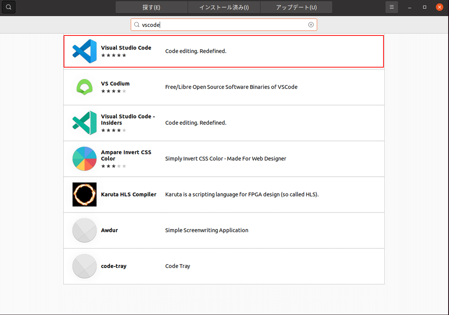Click Insiders row 'Code editing. Redefined.' text
The height and width of the screenshot is (315, 449).
(196, 123)
